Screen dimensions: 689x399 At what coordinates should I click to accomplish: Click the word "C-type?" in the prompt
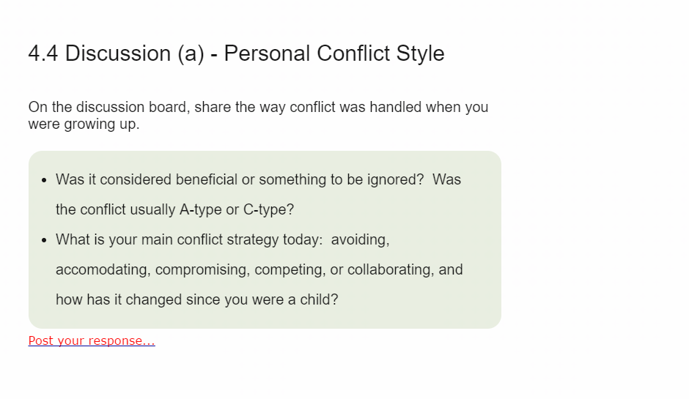click(x=268, y=210)
